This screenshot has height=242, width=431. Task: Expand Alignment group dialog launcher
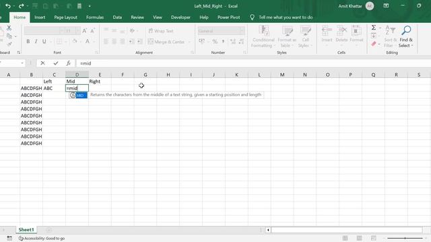pyautogui.click(x=192, y=52)
